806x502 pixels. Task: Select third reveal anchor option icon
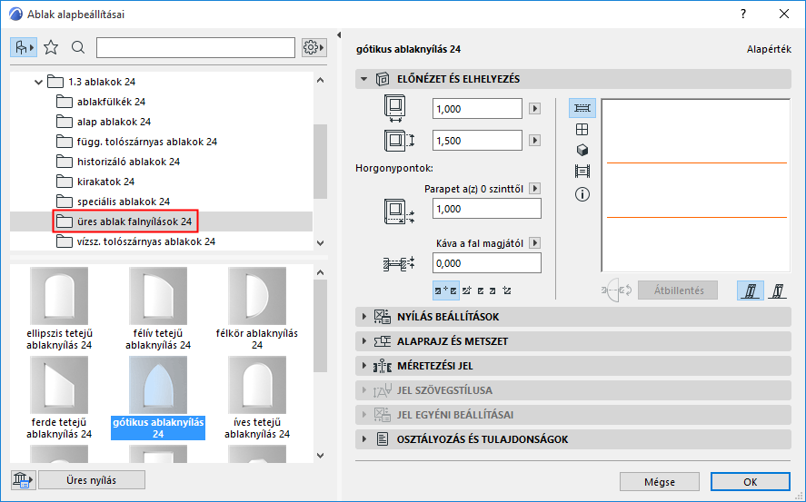pos(480,291)
